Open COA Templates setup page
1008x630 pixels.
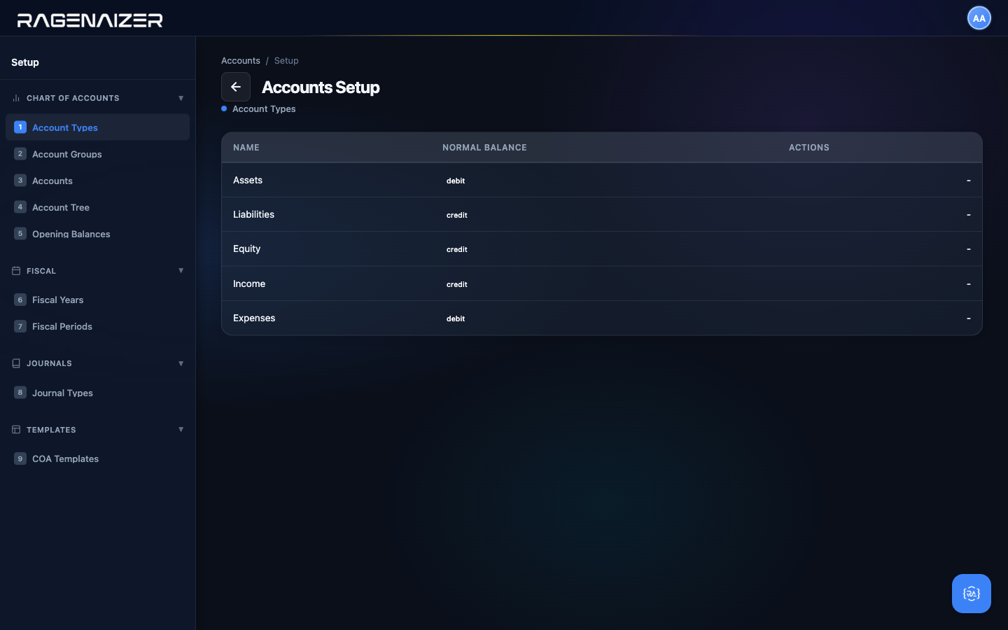97,458
